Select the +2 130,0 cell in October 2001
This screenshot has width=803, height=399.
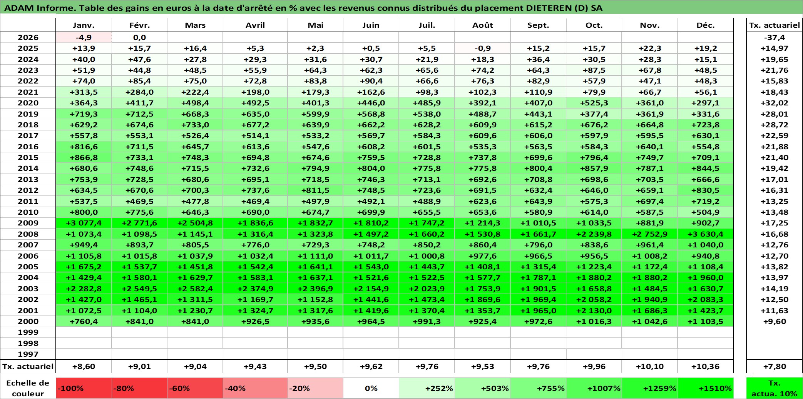pos(594,311)
